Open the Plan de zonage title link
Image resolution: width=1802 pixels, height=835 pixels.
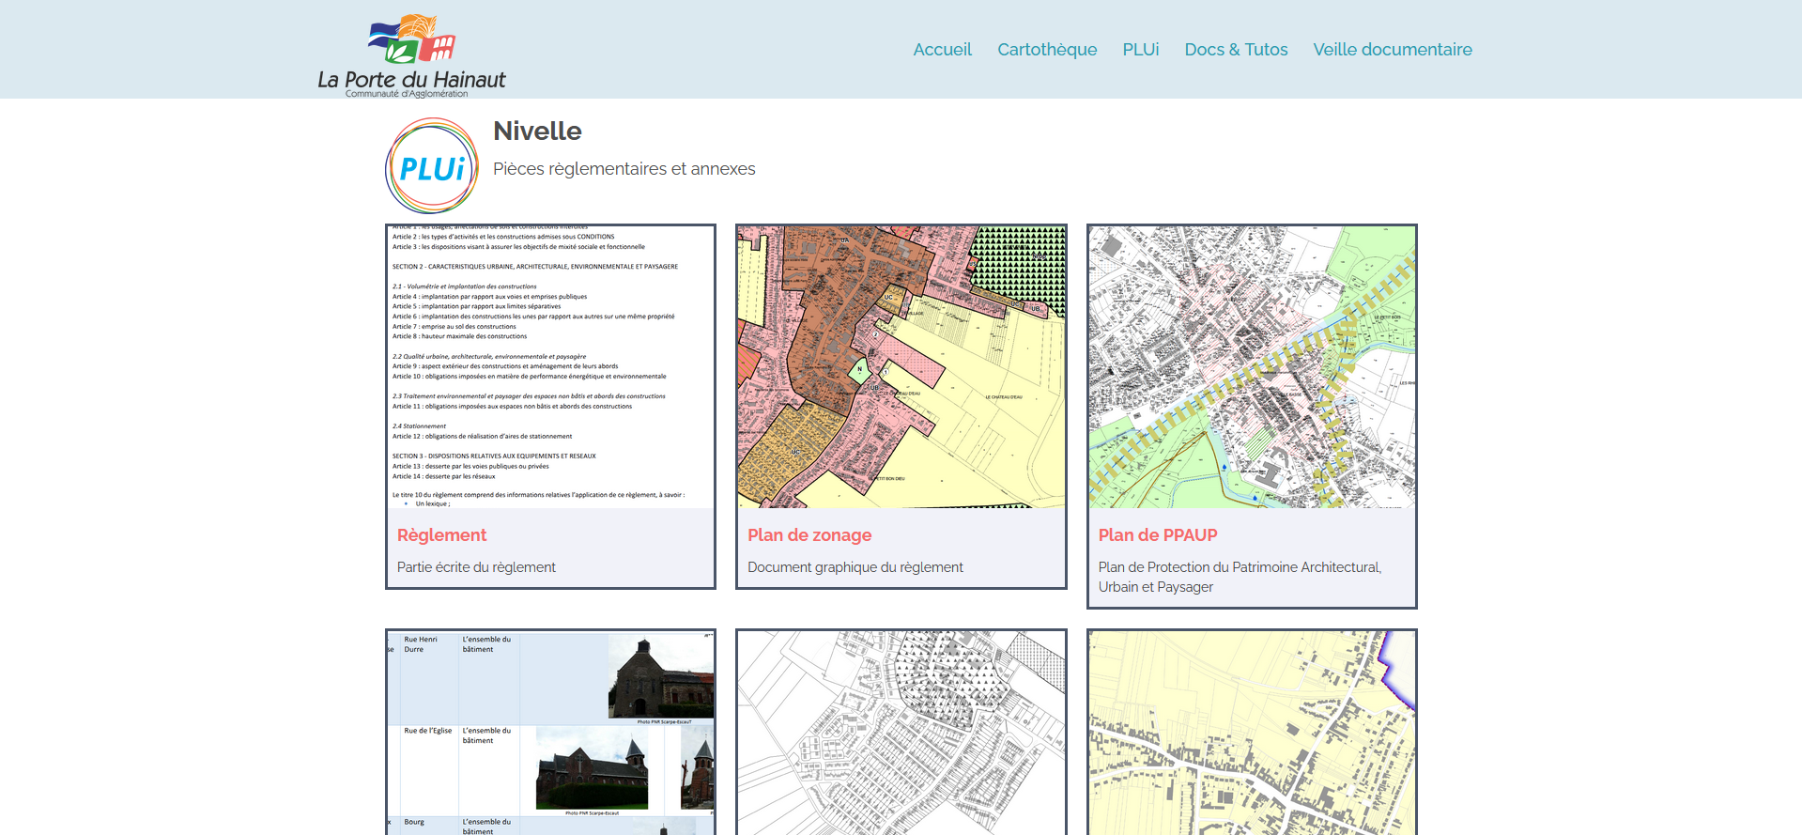point(809,535)
